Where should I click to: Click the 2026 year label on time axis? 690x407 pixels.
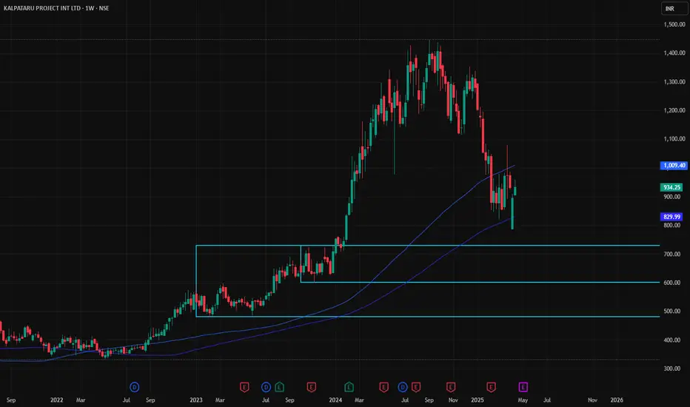[617, 400]
